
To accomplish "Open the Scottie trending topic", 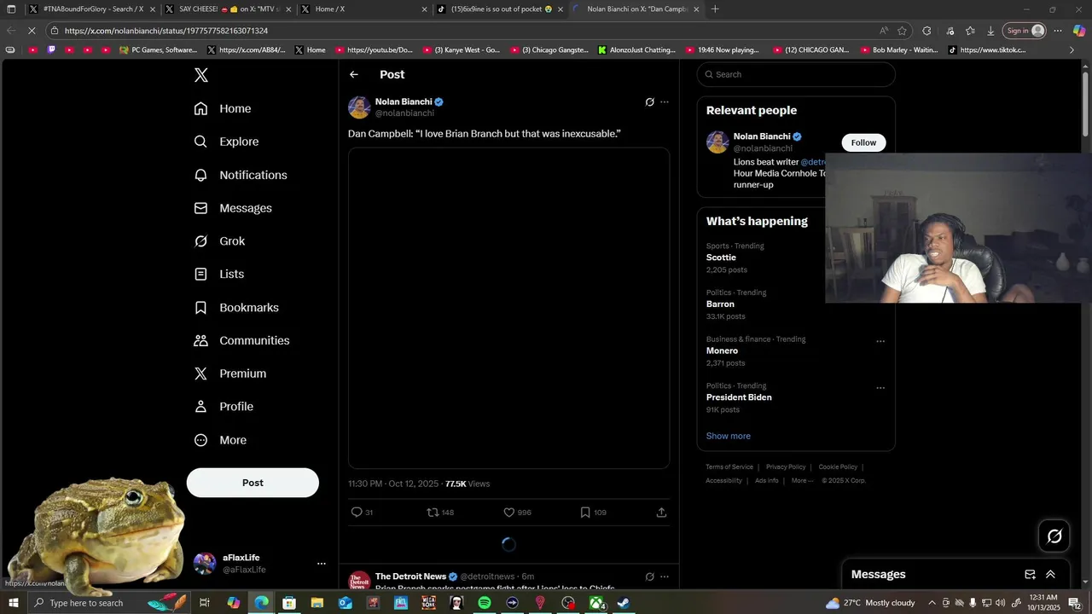I will [721, 258].
